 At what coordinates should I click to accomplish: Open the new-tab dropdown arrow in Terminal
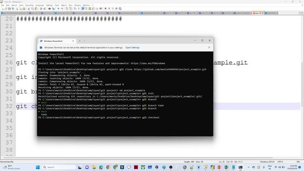(x=85, y=41)
